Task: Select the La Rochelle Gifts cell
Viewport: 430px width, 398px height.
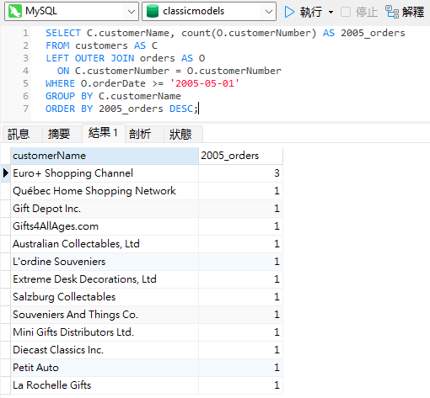Action: point(105,385)
